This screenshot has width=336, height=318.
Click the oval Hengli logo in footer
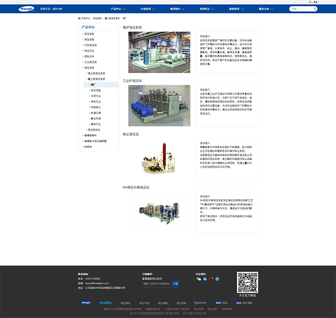pos(86,303)
